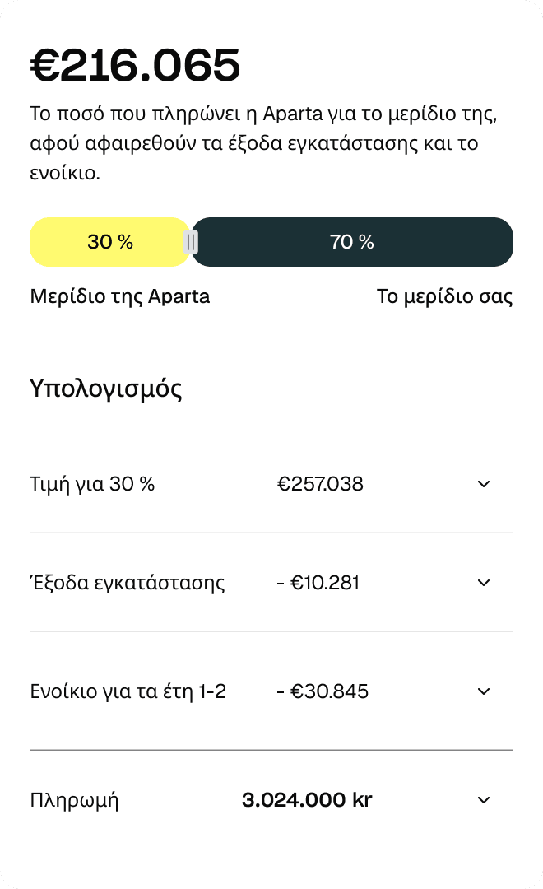This screenshot has height=889, width=543.
Task: Click the - €10.281 setup cost amount
Action: click(318, 584)
